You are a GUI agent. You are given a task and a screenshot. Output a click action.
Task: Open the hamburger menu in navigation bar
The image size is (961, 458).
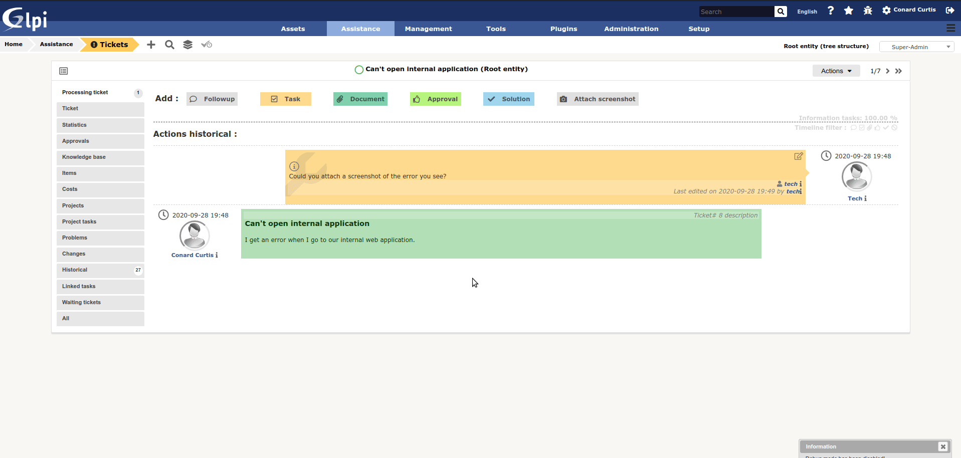tap(950, 28)
